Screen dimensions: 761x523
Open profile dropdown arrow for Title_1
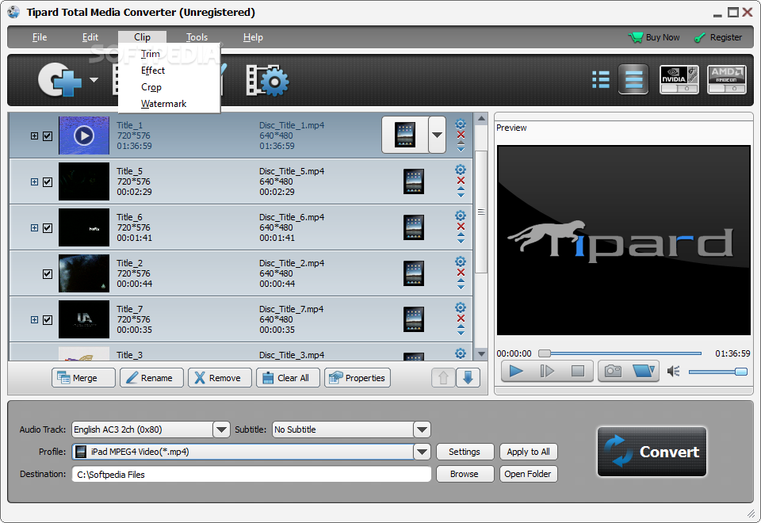pos(438,135)
